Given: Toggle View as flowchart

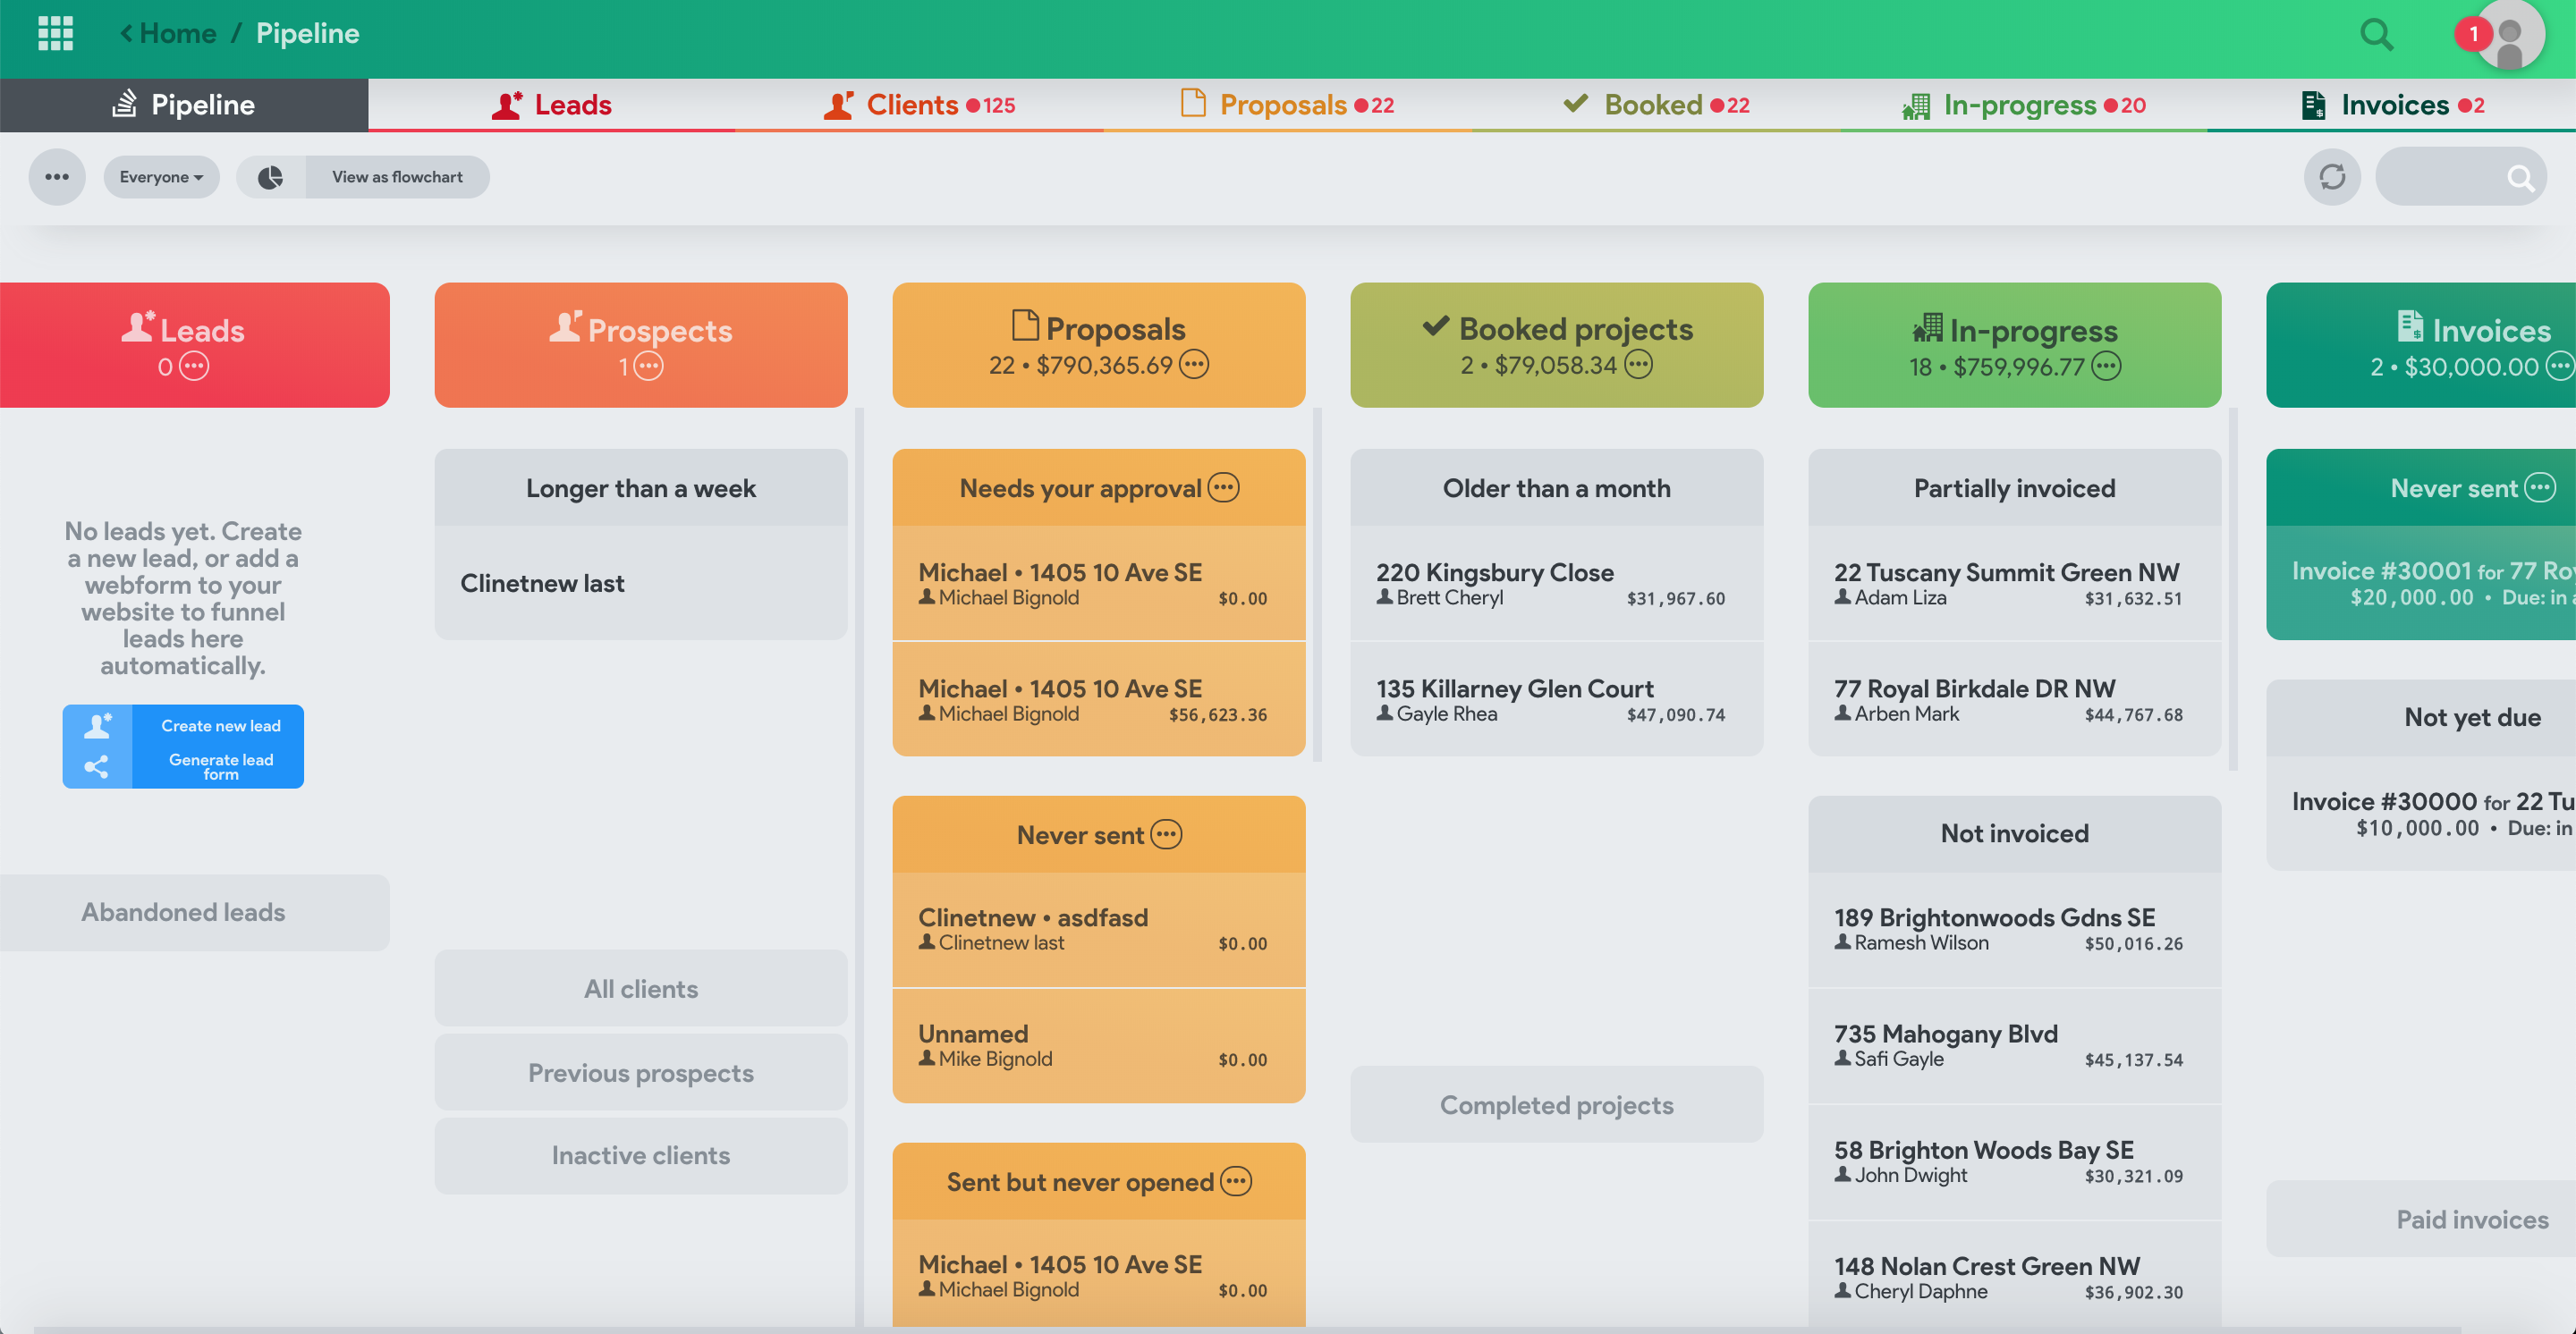Looking at the screenshot, I should 397,177.
